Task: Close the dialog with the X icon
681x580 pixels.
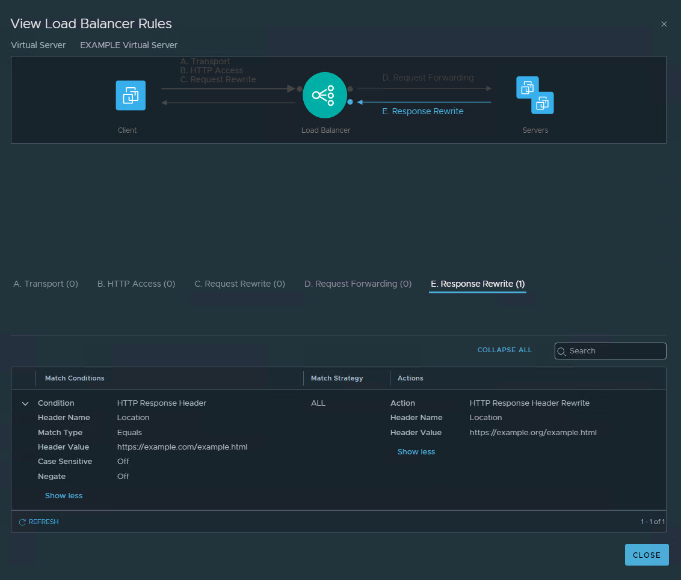Action: tap(664, 24)
